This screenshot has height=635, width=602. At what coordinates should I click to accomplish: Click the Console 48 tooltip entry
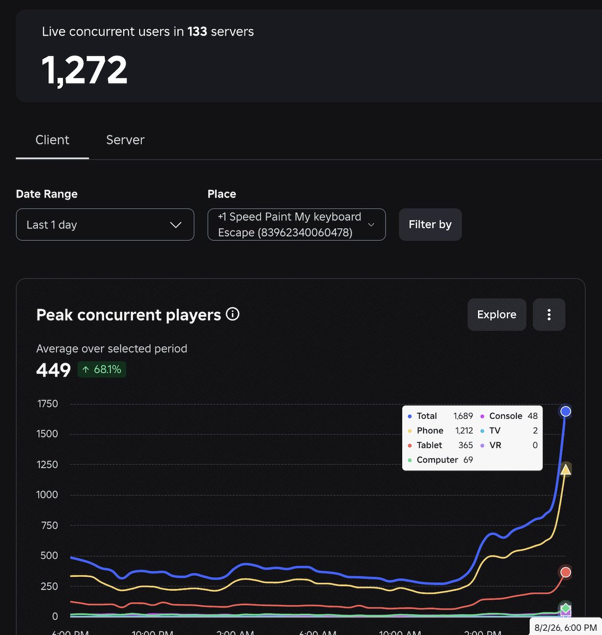click(x=509, y=416)
